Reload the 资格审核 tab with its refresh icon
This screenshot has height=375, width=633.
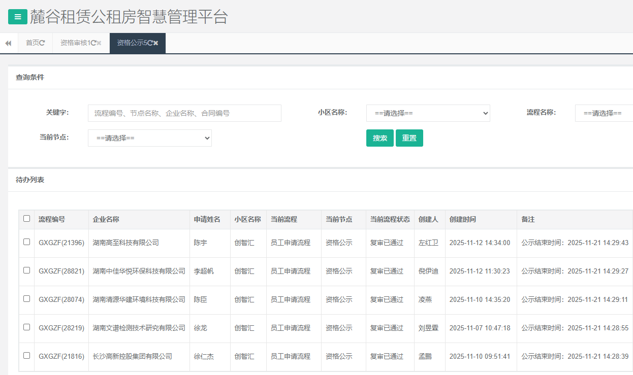[93, 43]
